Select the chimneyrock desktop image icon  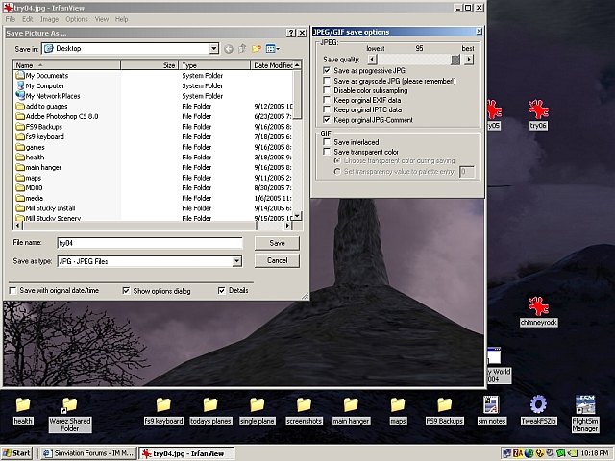tap(539, 307)
